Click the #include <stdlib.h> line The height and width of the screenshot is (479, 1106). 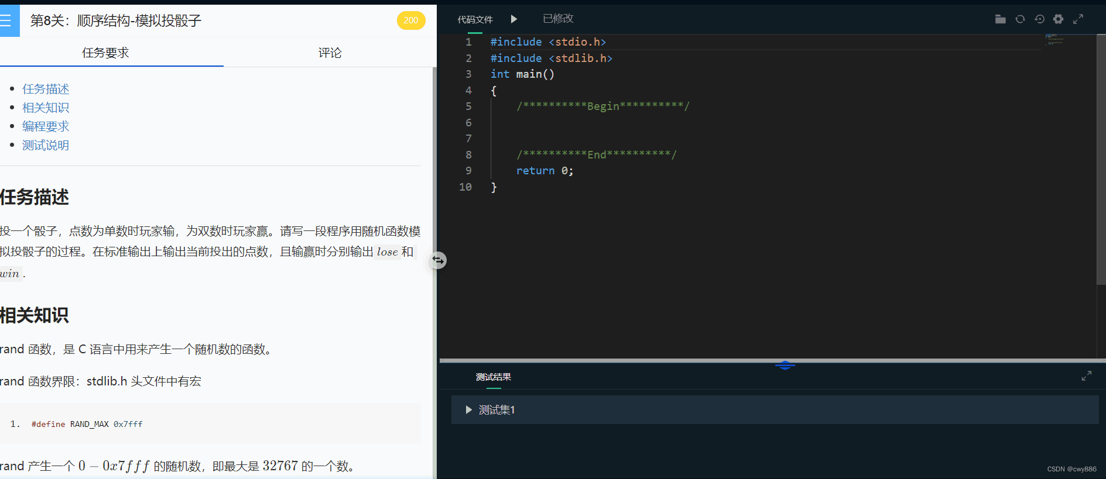pos(551,58)
